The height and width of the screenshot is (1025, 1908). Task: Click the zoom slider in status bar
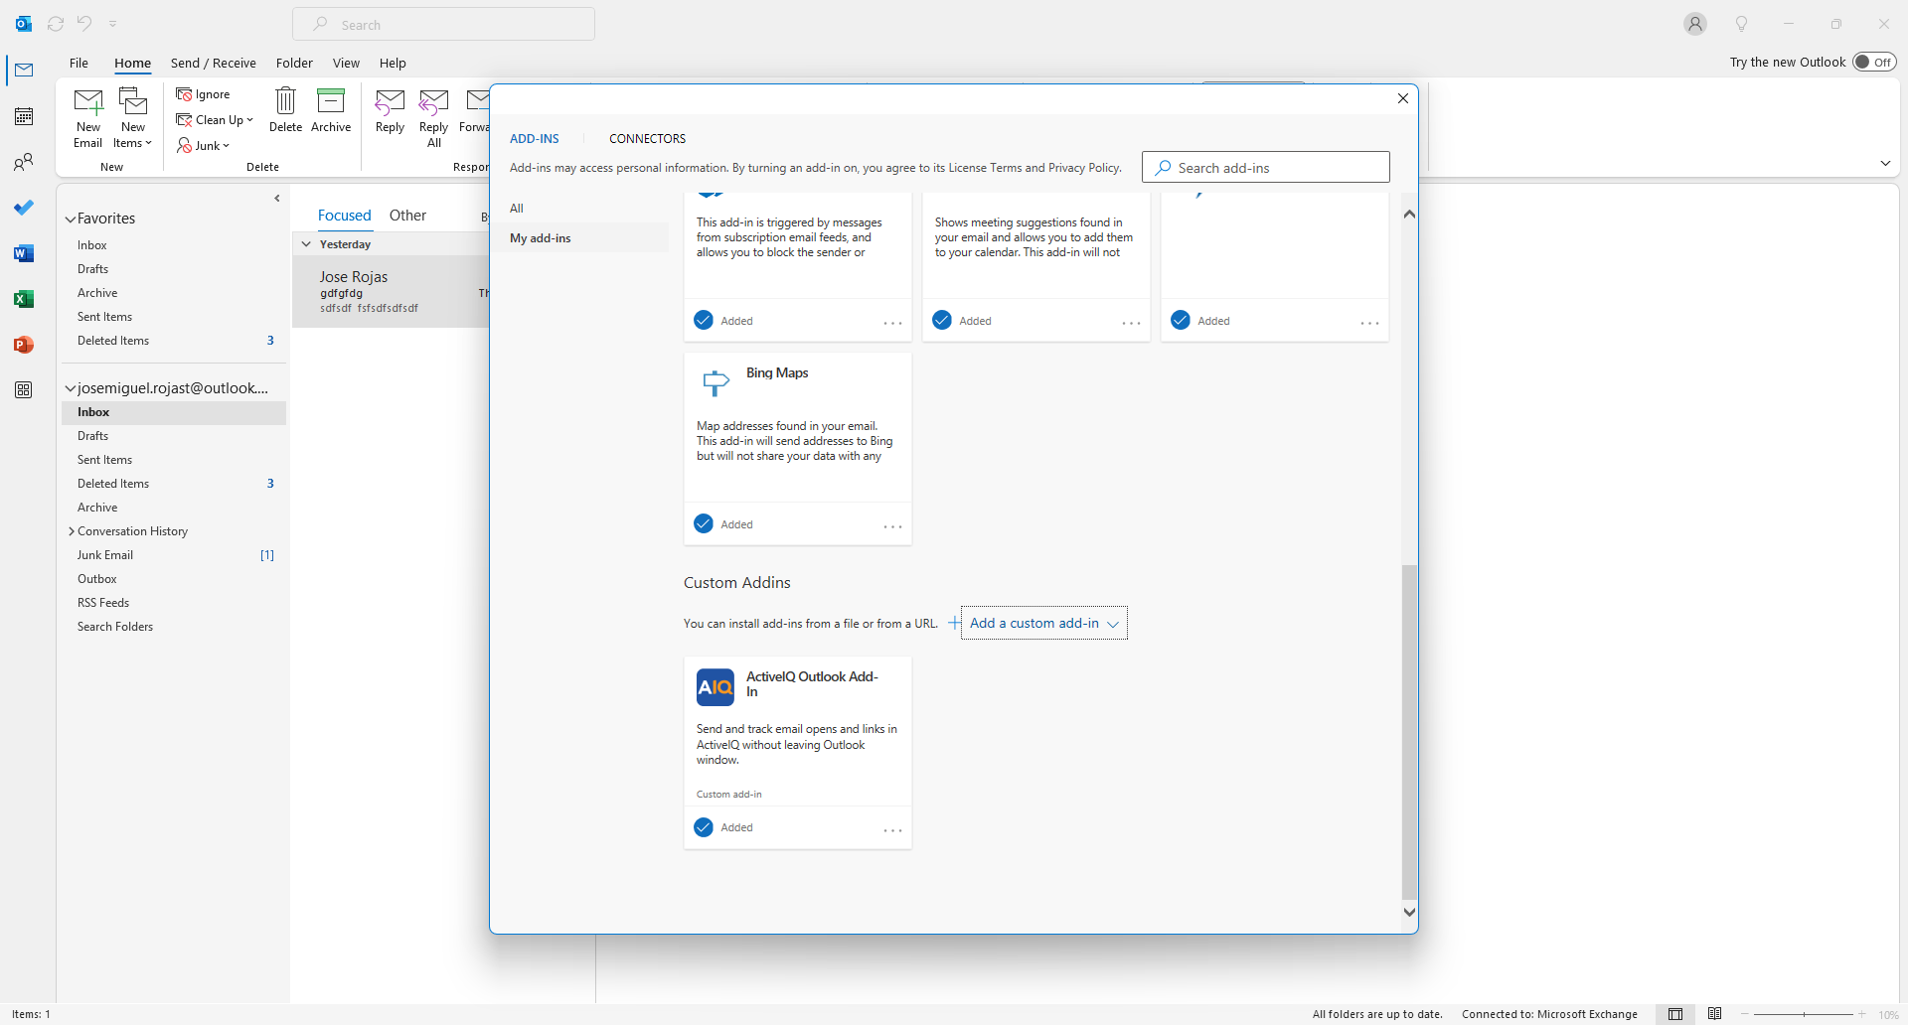(x=1803, y=1014)
